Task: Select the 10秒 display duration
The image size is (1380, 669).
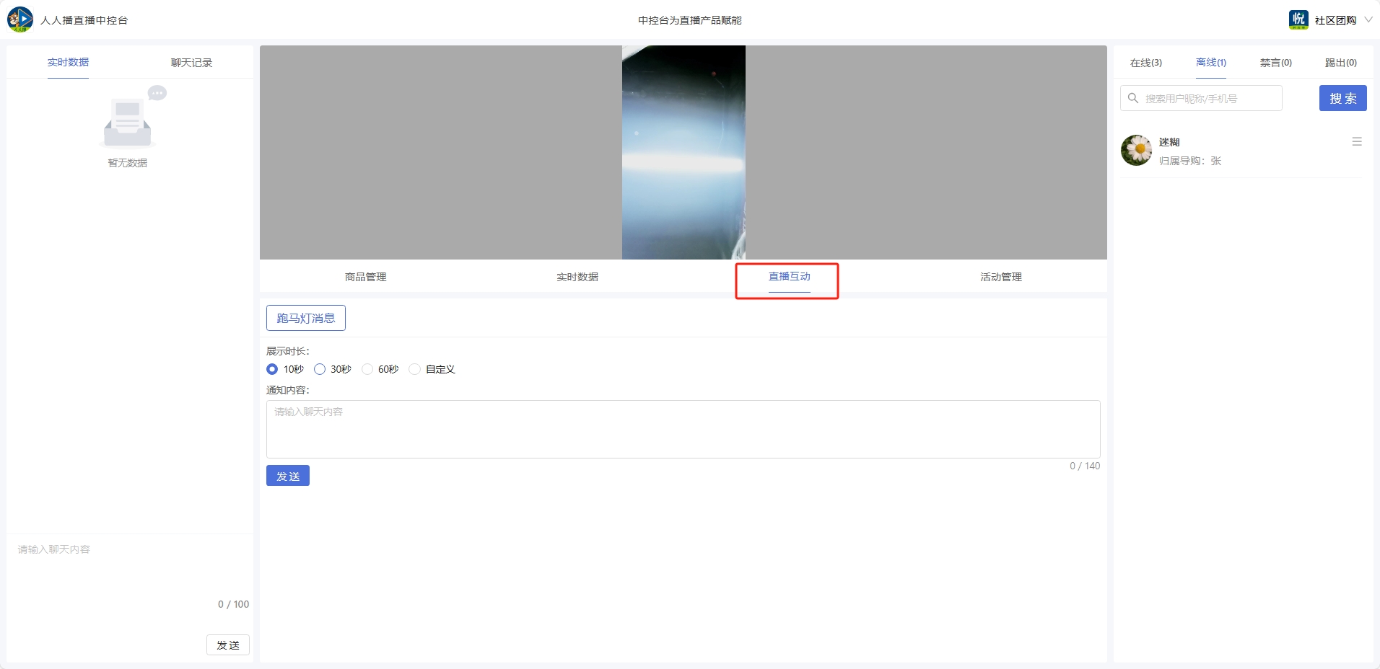Action: [272, 369]
